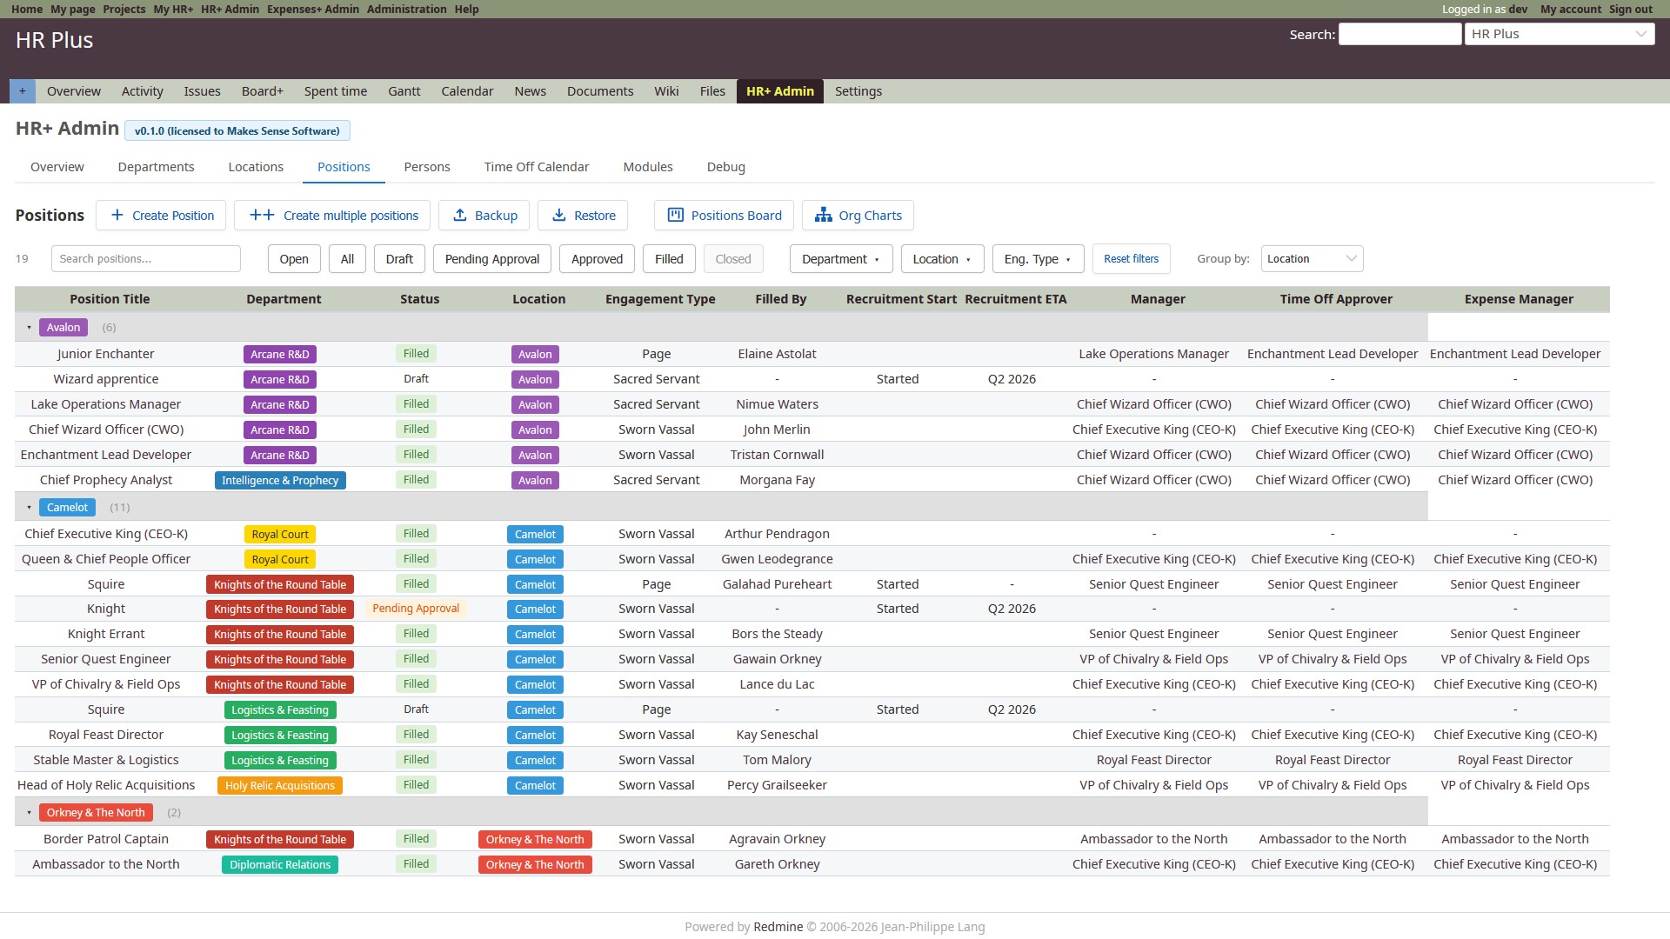Click the Org Charts hierarchy icon
The height and width of the screenshot is (939, 1670).
(823, 216)
